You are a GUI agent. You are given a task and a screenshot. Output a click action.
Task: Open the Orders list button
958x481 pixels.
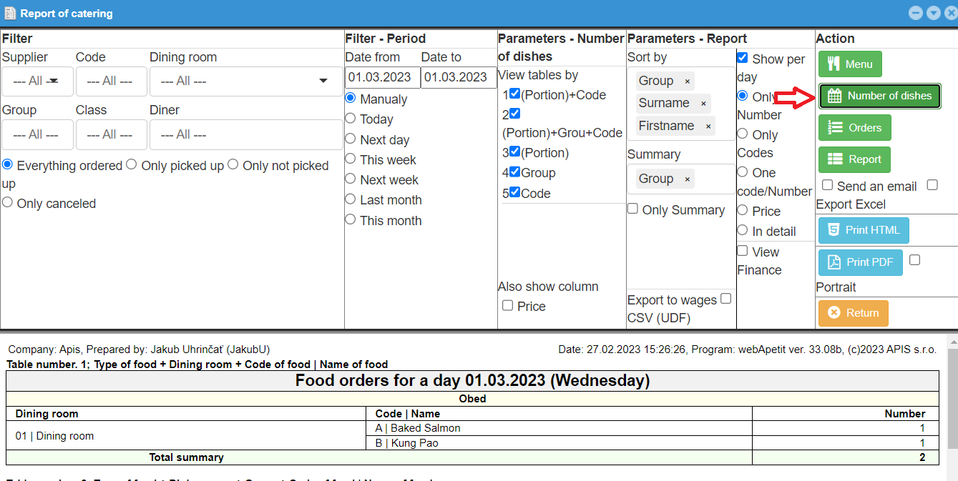854,127
